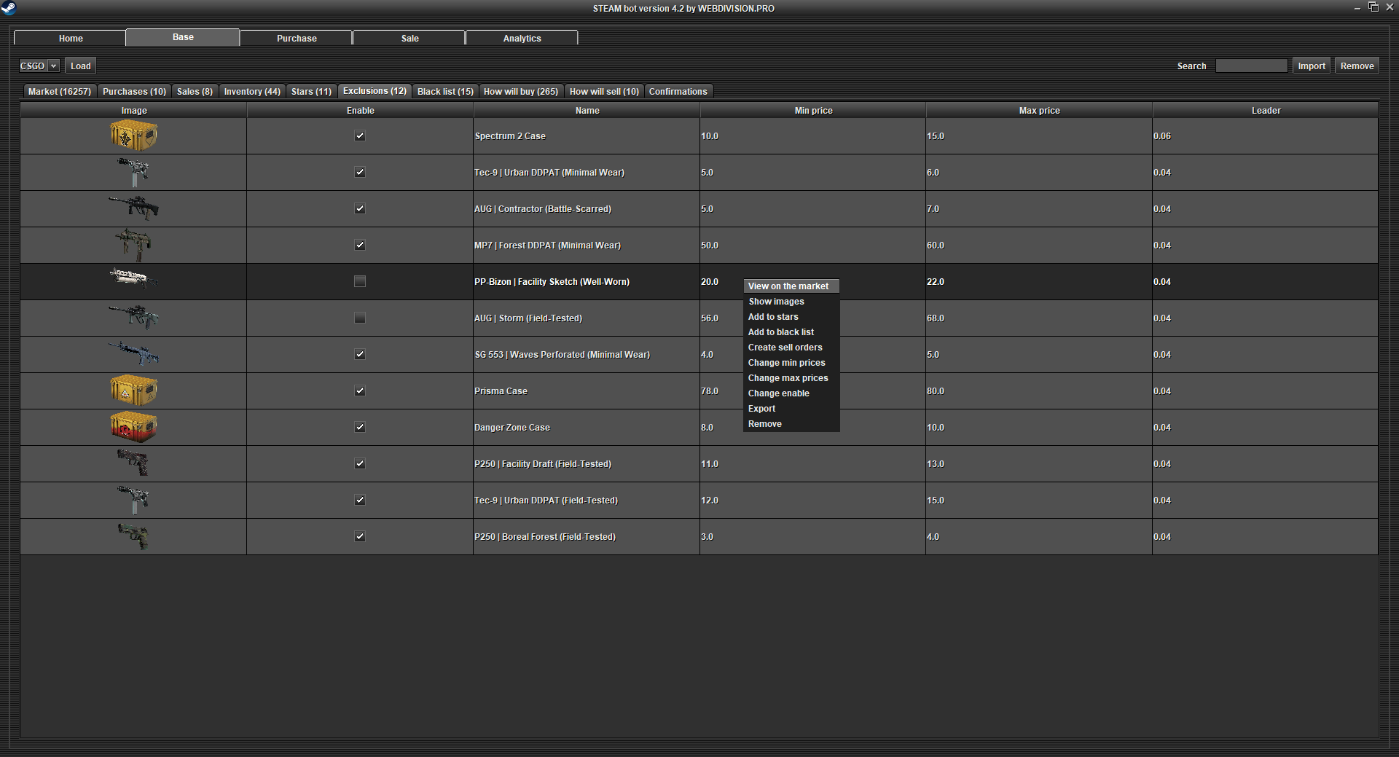Click the P250 Facility Draft weapon icon
The image size is (1399, 757).
(133, 463)
